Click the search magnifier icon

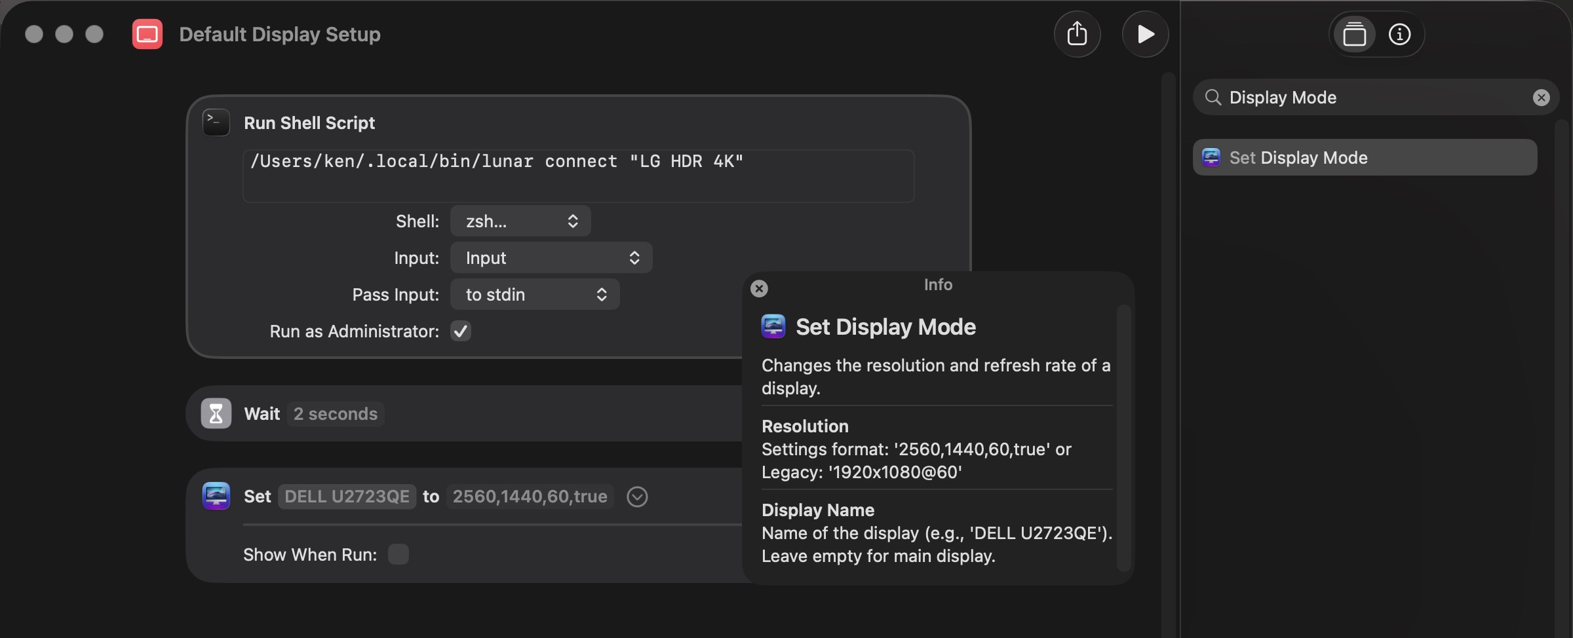[1213, 98]
